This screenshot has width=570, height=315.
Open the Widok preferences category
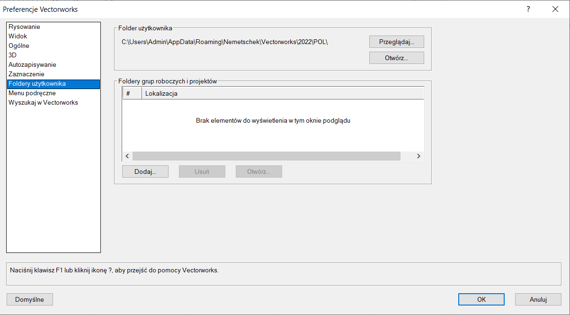point(53,36)
